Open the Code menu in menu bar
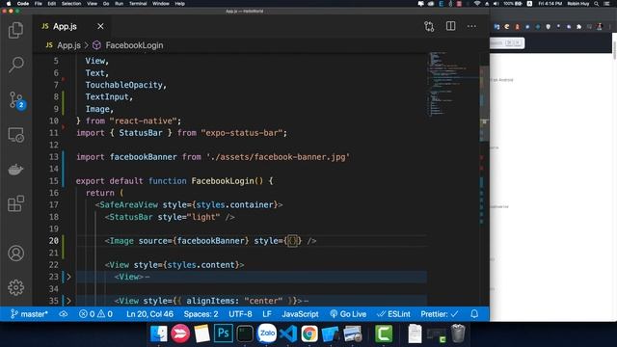This screenshot has height=347, width=617. [23, 4]
